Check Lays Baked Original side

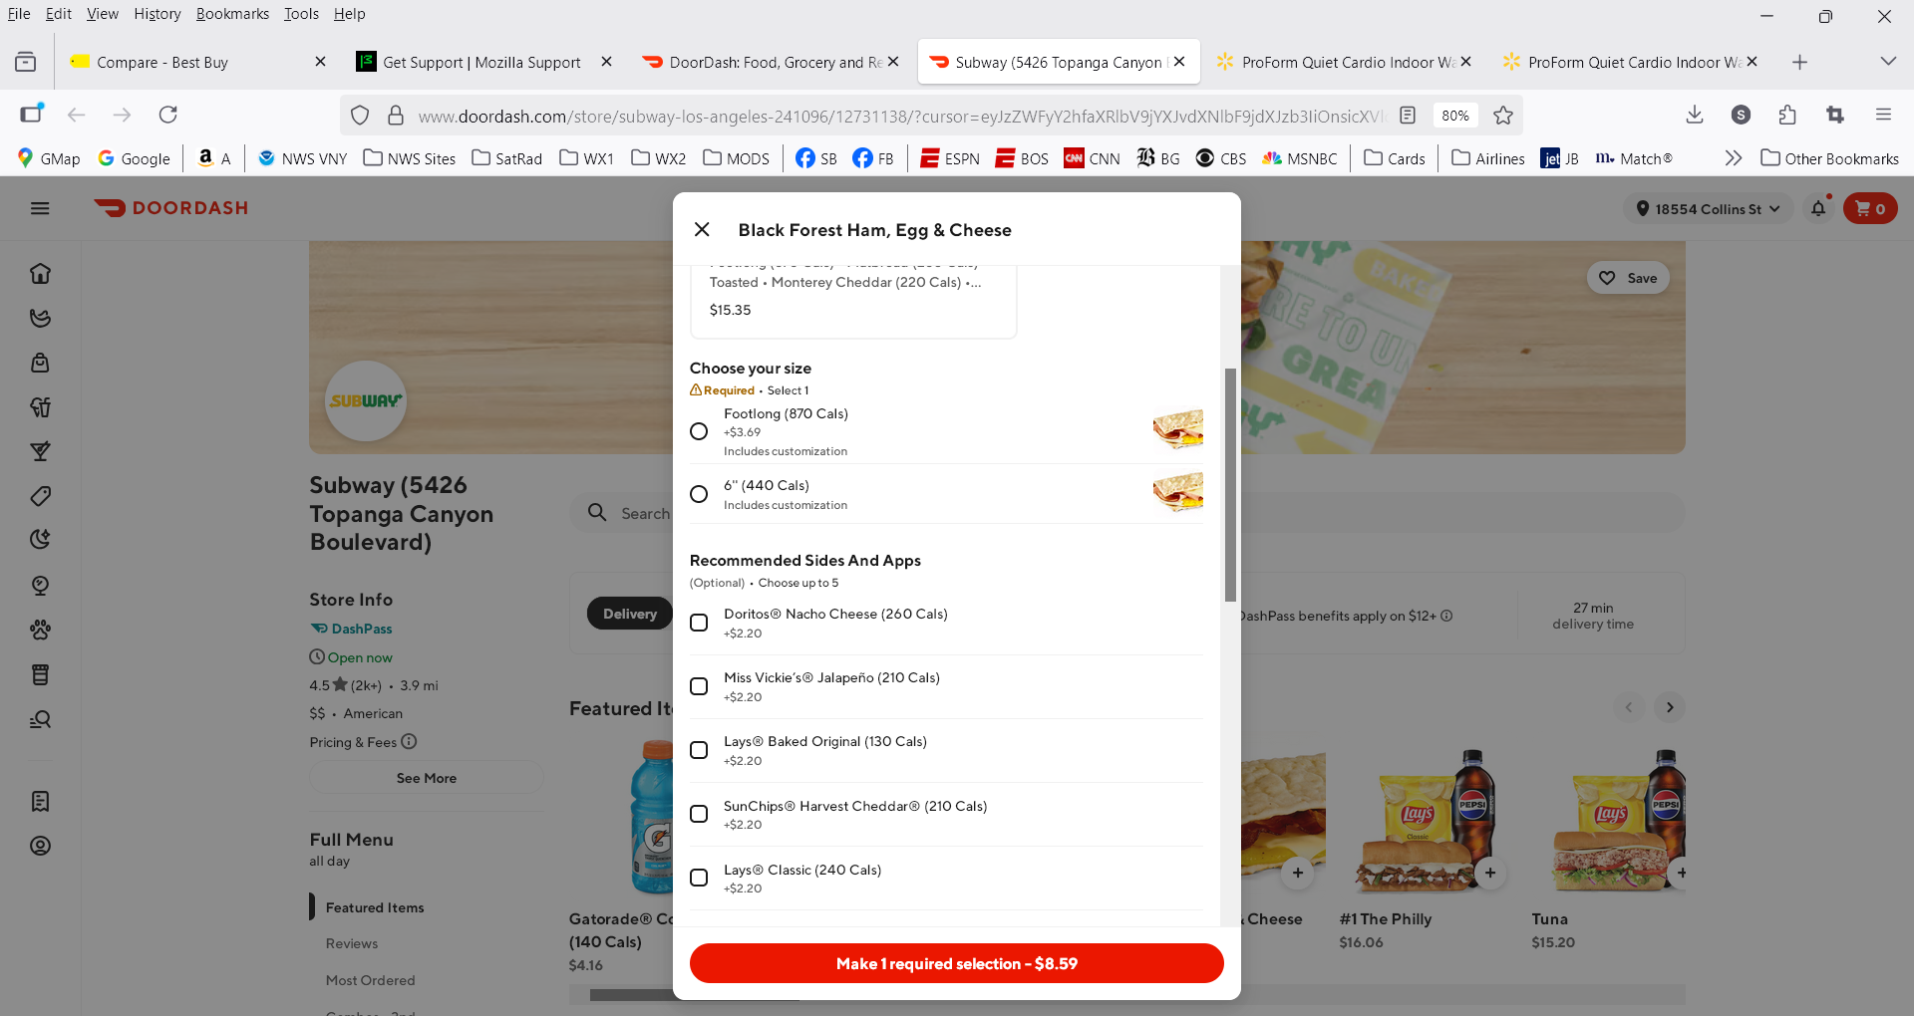point(699,750)
